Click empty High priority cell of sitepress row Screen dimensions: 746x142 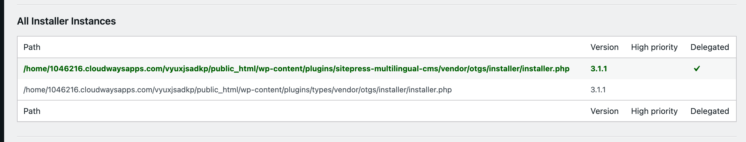(655, 69)
